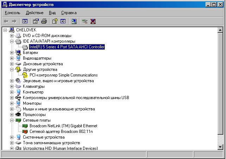Select PCI-контроллер Simple Communications
This screenshot has width=226, height=159.
64,75
